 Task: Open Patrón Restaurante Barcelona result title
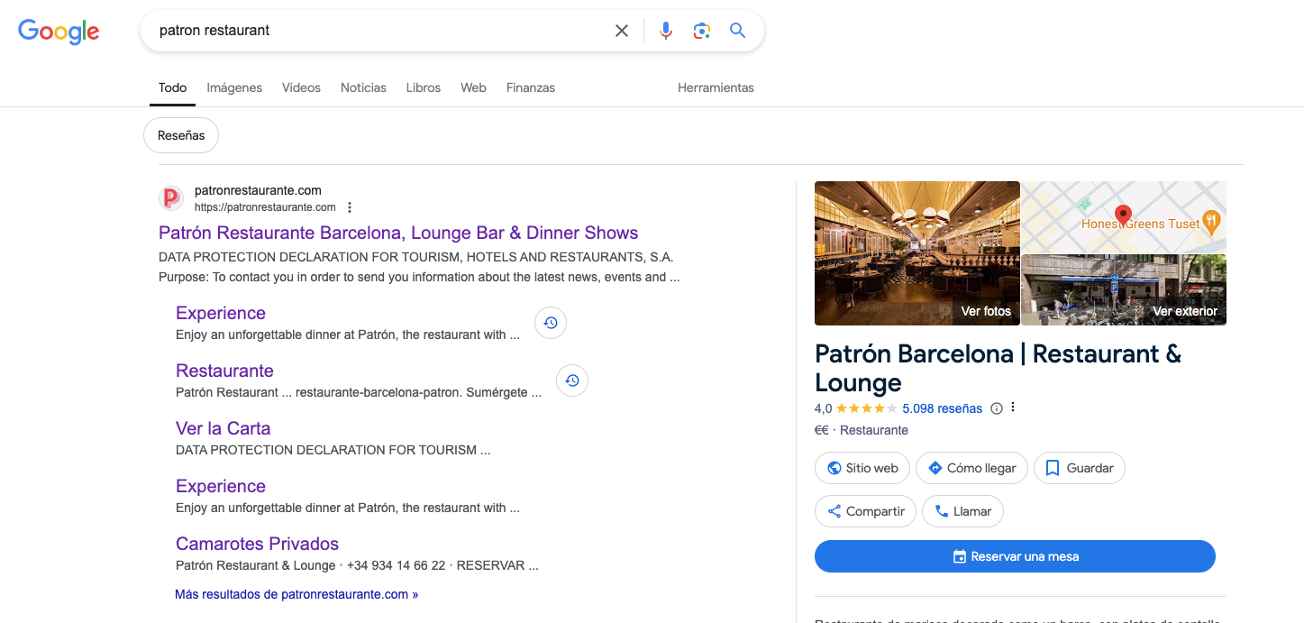pos(398,233)
